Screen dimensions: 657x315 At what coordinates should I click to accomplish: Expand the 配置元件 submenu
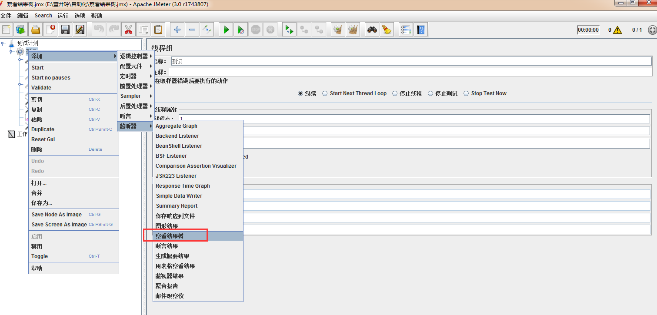tap(136, 66)
